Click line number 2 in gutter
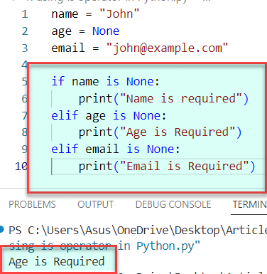Image resolution: width=267 pixels, height=274 pixels. [x=25, y=31]
